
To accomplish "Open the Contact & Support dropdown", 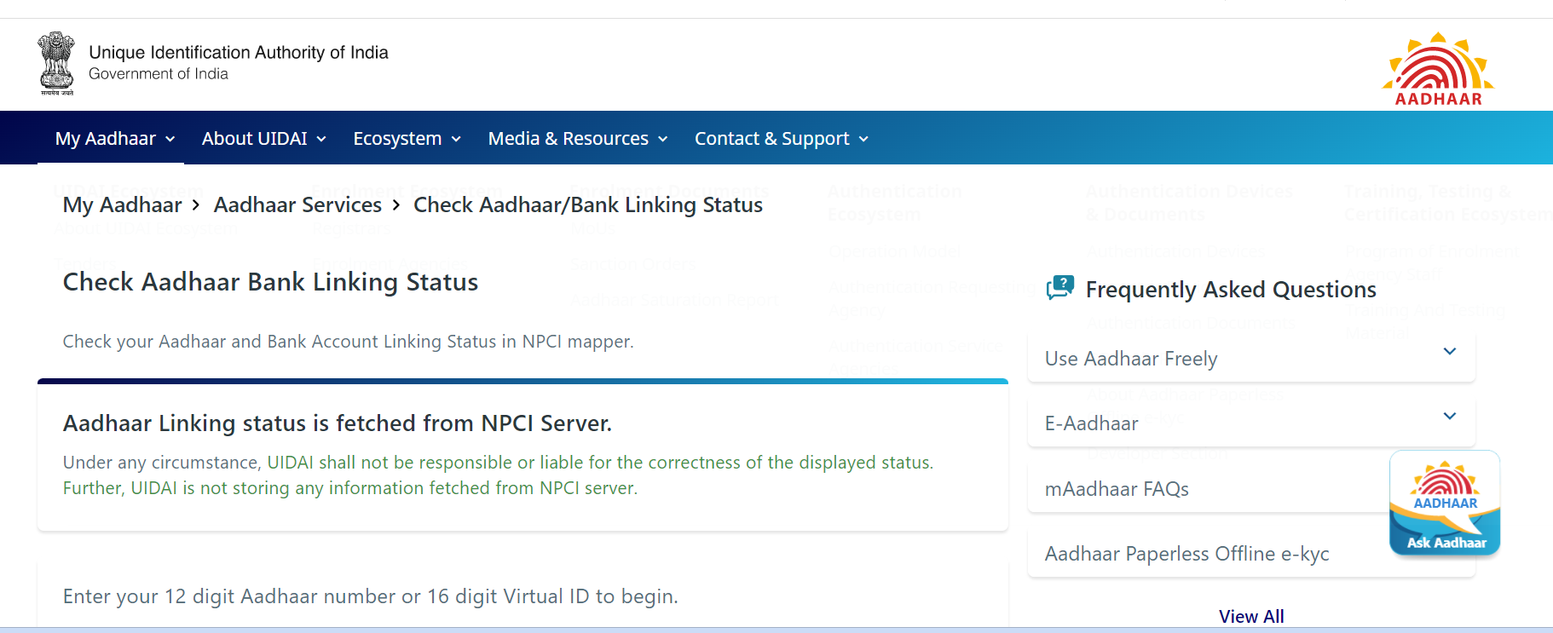I will (781, 138).
